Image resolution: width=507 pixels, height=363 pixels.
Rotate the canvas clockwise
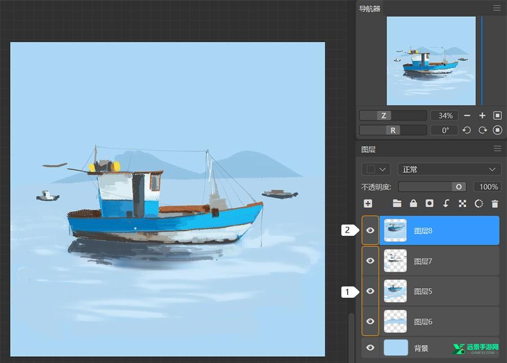[482, 130]
